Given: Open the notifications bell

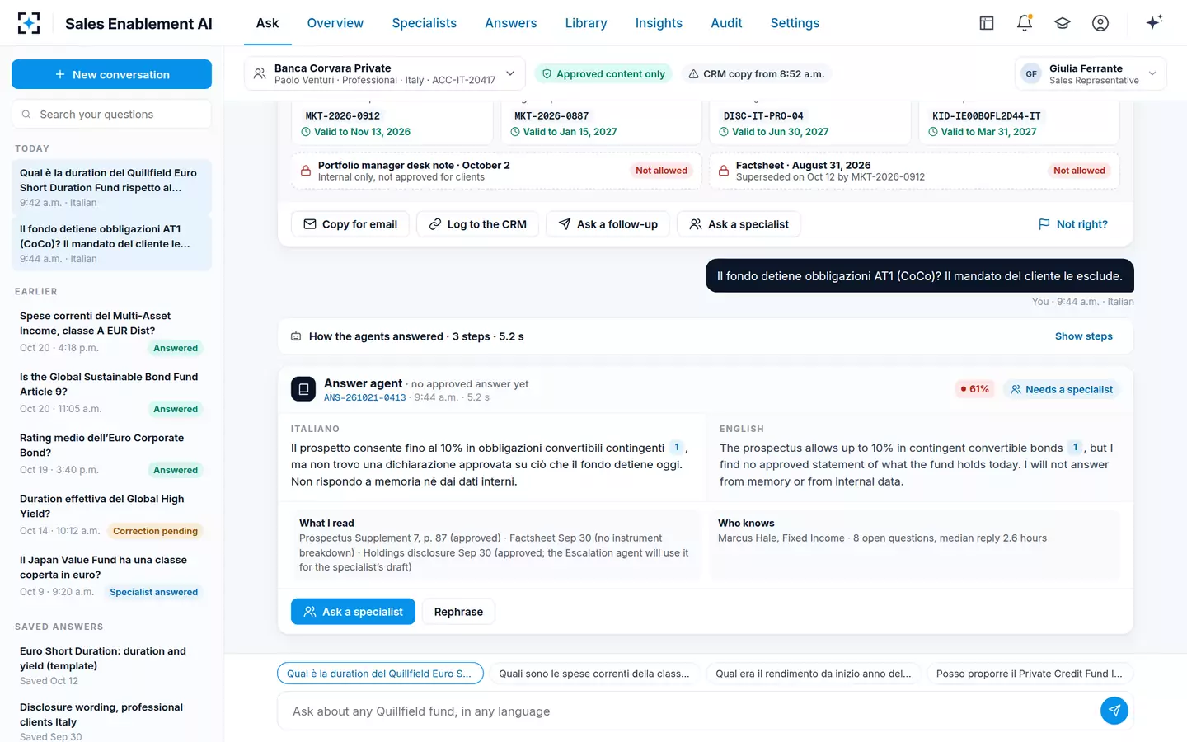Looking at the screenshot, I should click(1025, 23).
